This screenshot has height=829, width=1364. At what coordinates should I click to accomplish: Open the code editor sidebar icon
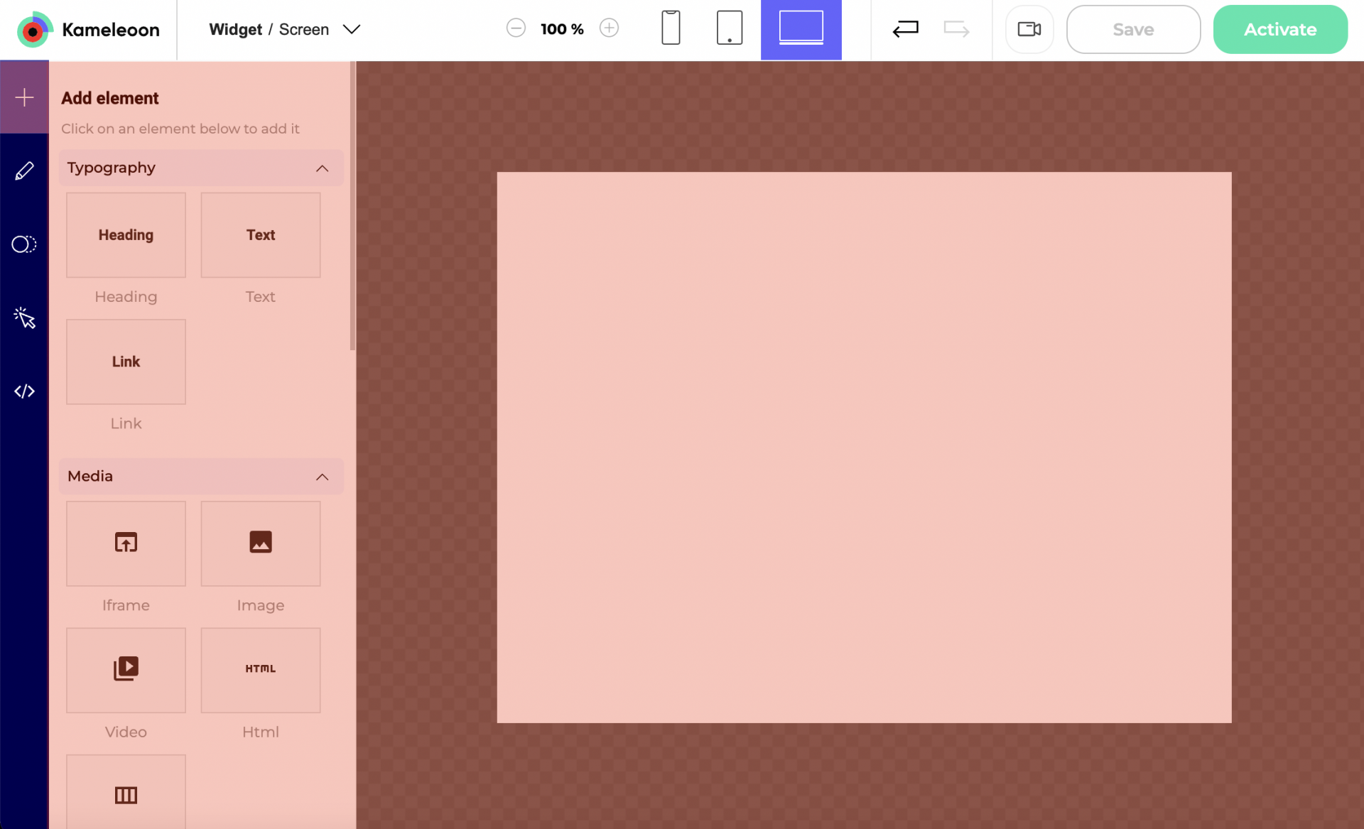(x=24, y=391)
